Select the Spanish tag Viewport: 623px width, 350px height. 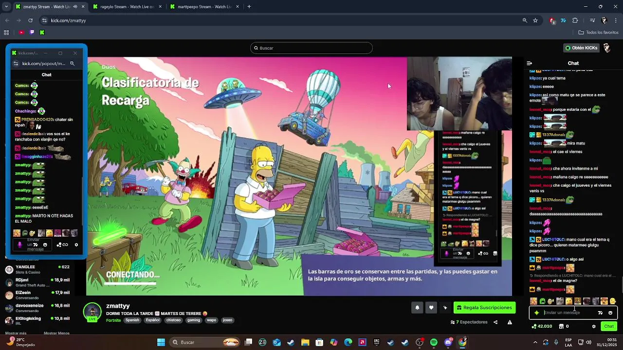tap(132, 320)
